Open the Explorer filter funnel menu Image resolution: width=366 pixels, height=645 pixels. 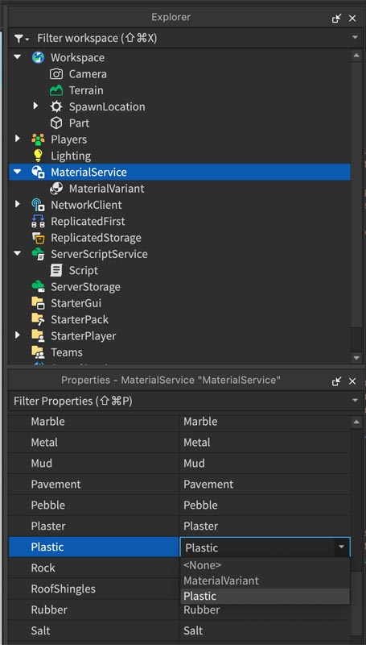(21, 39)
